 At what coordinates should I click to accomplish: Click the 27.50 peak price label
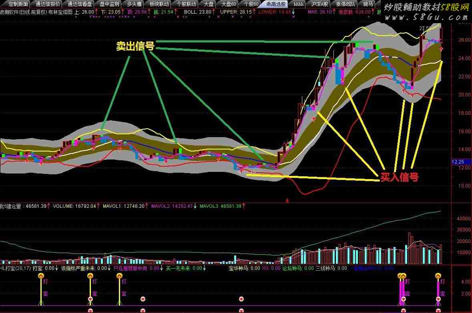(425, 28)
